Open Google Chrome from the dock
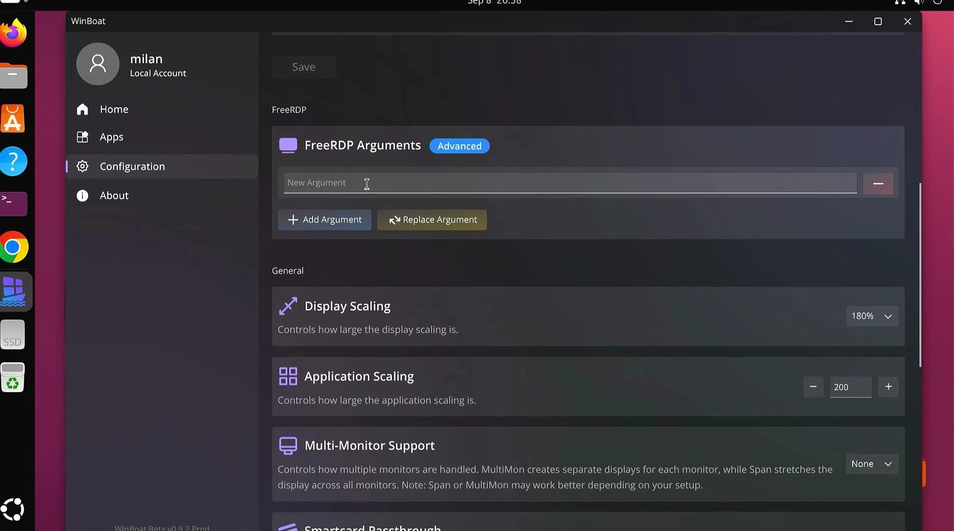 coord(13,247)
